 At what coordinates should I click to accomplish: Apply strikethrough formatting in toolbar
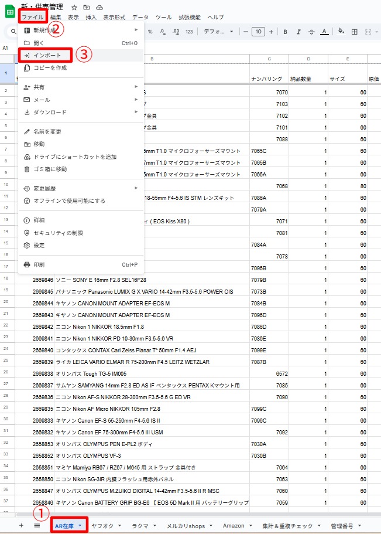311,32
